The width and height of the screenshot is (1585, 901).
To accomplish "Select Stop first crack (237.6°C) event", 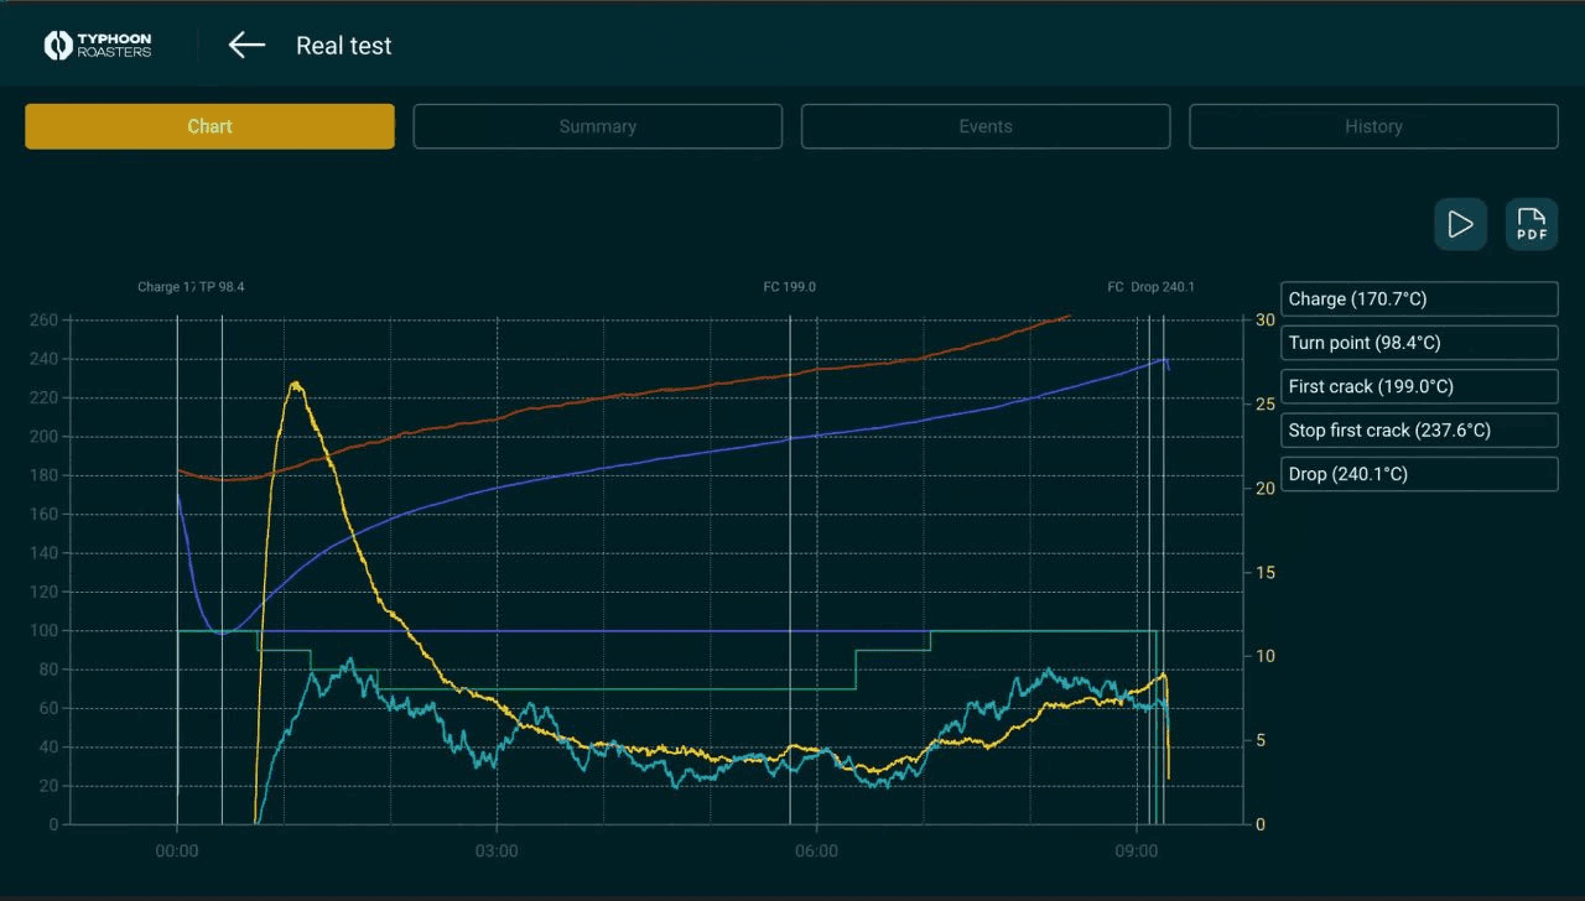I will click(x=1418, y=430).
